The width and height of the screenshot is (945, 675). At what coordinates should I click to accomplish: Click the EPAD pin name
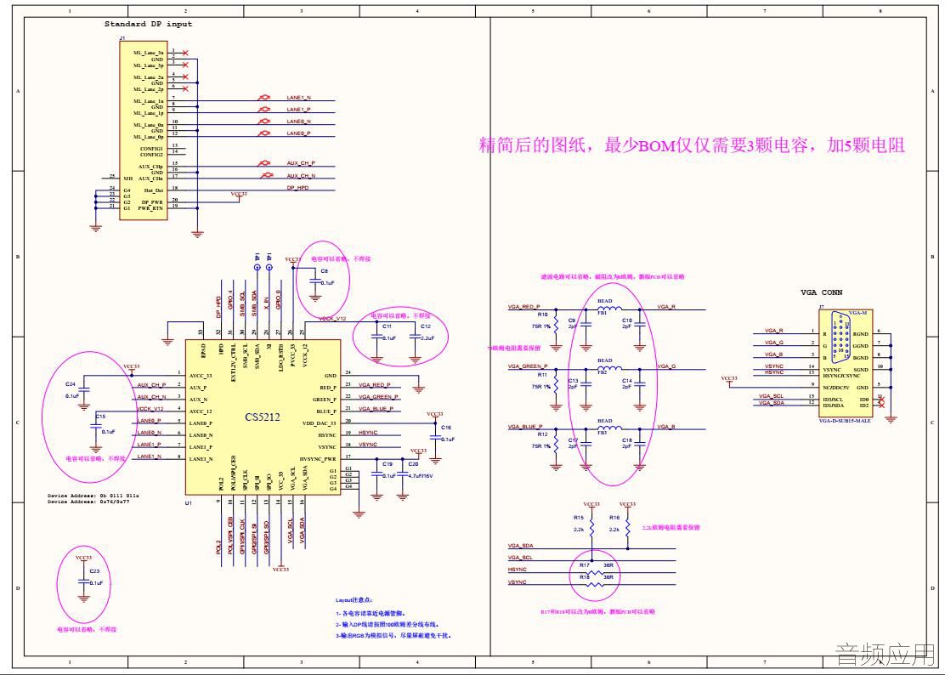pos(204,351)
